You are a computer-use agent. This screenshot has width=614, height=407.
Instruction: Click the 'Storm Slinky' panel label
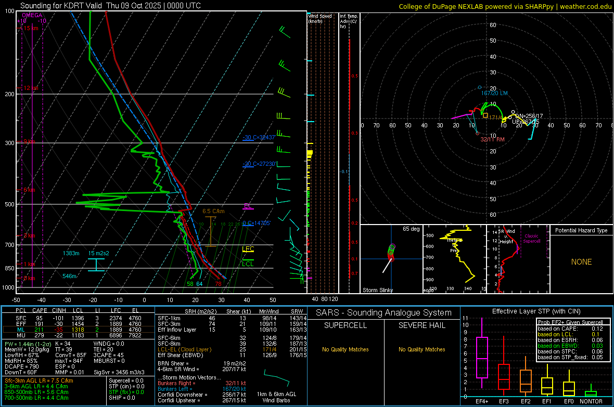(x=377, y=290)
